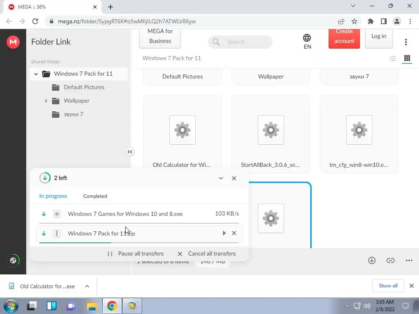
Task: Click in the Search input field
Action: click(x=240, y=42)
